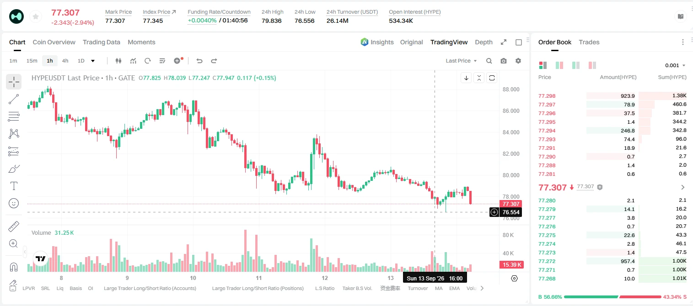The image size is (693, 306).
Task: Open the emoji sticker tool
Action: coord(14,203)
